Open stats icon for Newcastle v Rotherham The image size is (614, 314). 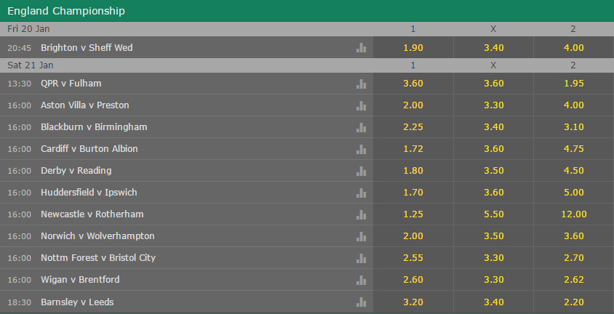[x=361, y=214]
